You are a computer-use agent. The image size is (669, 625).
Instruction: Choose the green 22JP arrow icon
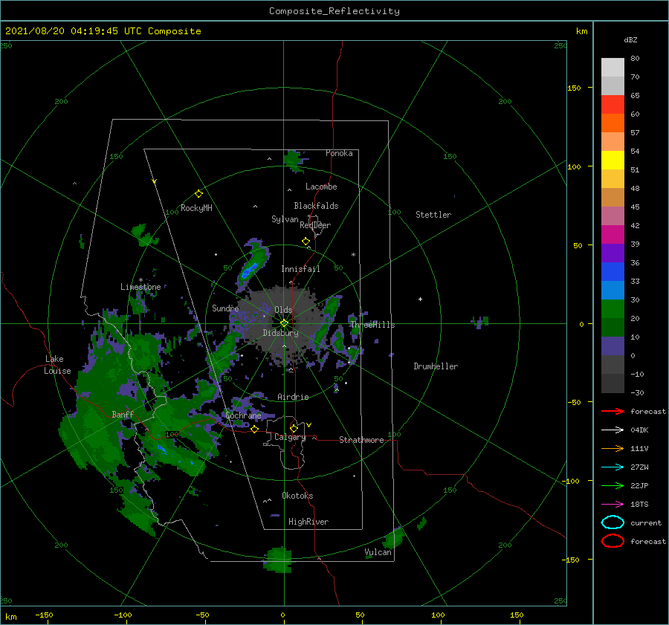pos(613,485)
